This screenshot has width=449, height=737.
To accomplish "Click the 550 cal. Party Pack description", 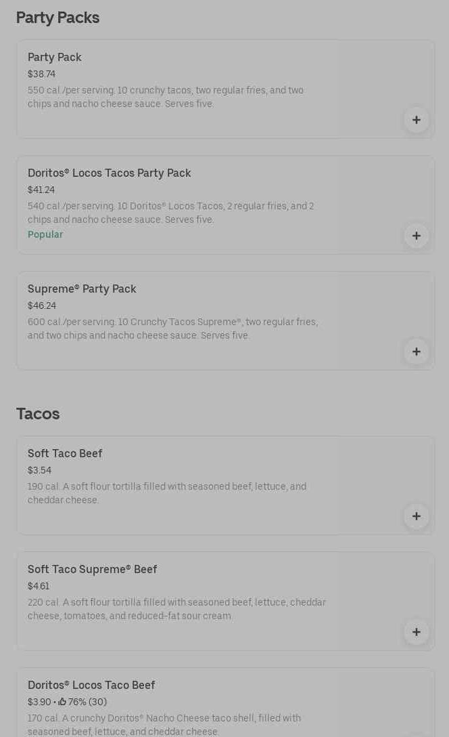I will pos(166,97).
